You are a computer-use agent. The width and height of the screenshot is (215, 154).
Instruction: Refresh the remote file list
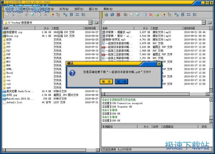click(x=138, y=15)
